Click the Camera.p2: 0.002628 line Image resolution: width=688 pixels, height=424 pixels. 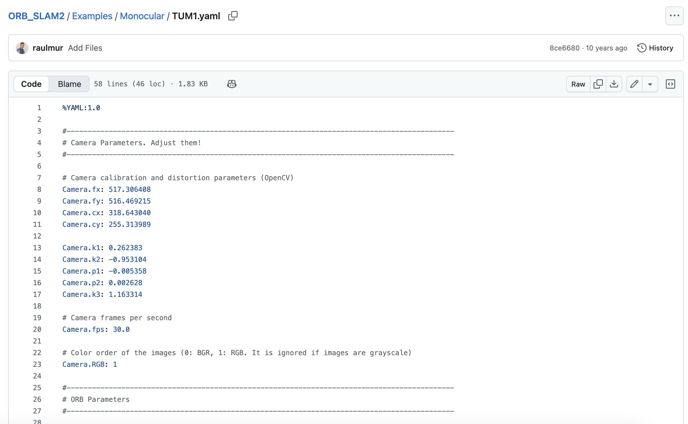[x=102, y=283]
